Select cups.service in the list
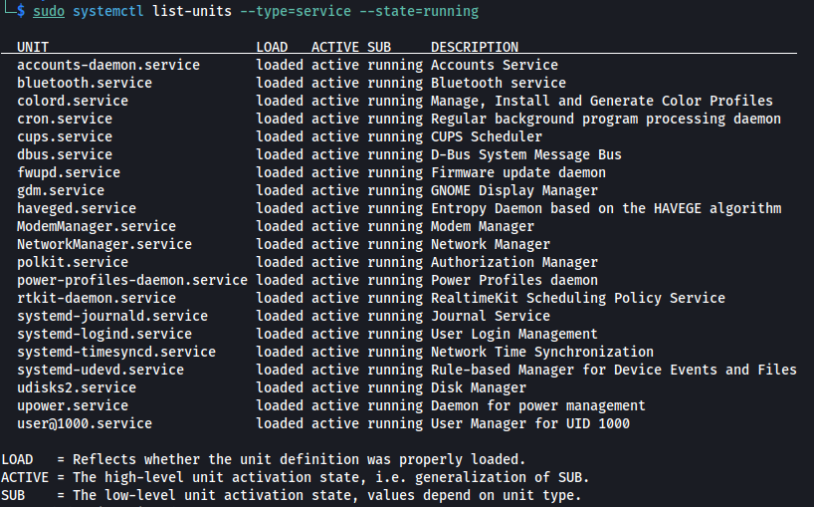 65,136
